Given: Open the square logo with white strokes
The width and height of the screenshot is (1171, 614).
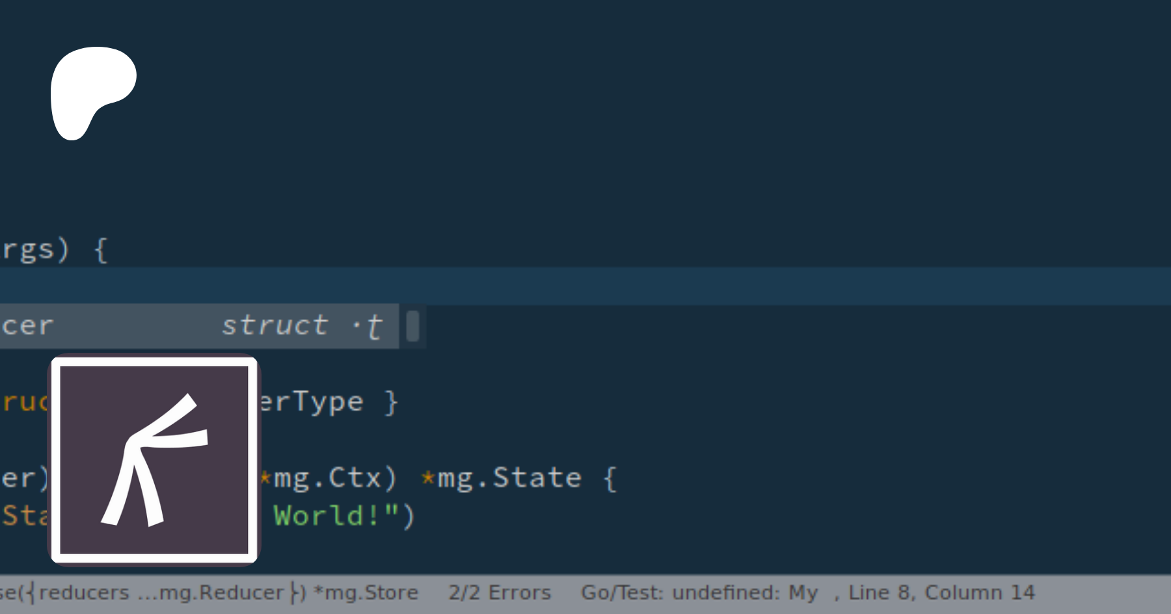Looking at the screenshot, I should click(154, 459).
